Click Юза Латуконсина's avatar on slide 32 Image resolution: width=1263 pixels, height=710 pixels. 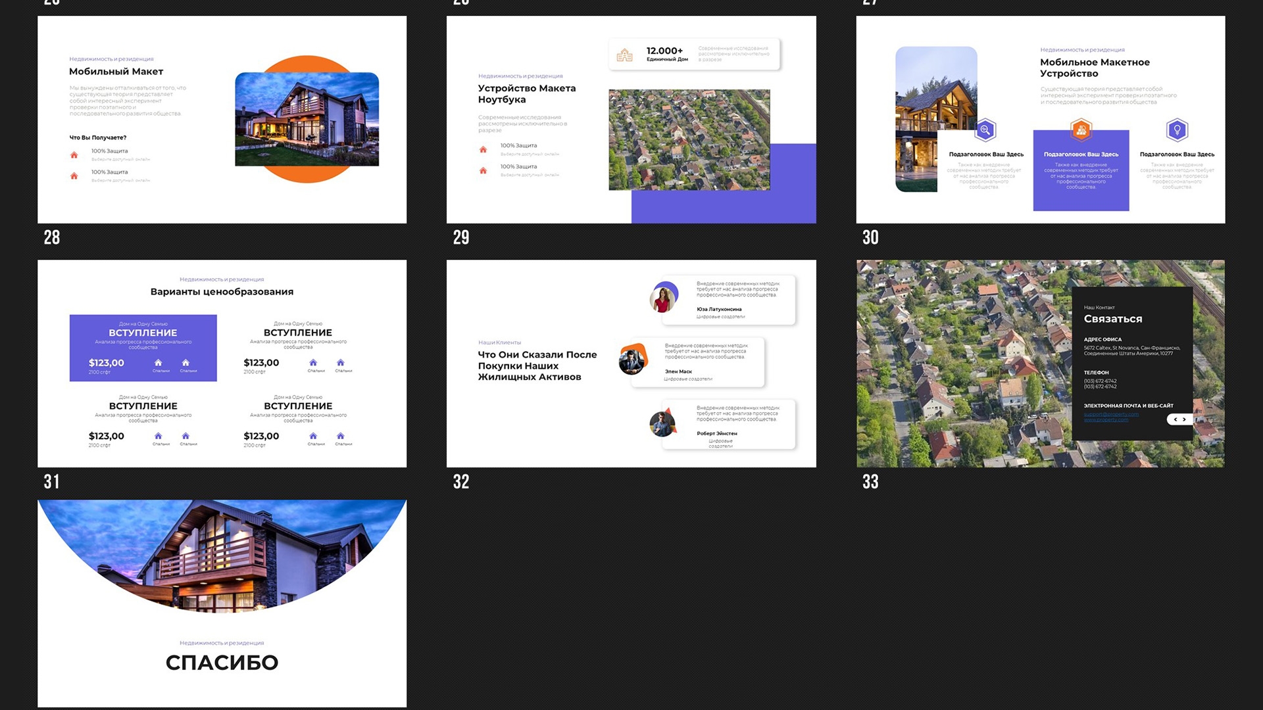[x=664, y=297]
